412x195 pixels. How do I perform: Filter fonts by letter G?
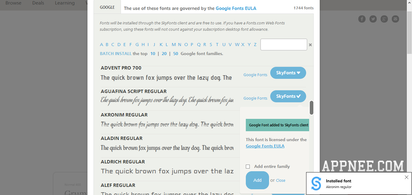tap(137, 45)
